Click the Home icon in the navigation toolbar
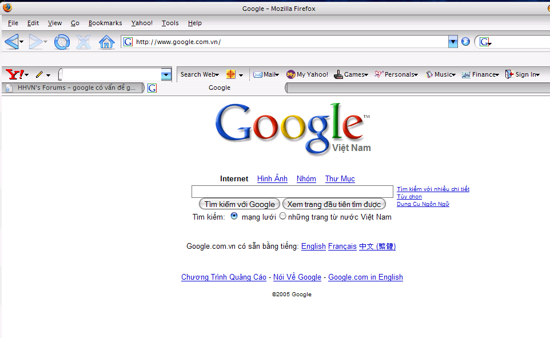 [x=106, y=41]
